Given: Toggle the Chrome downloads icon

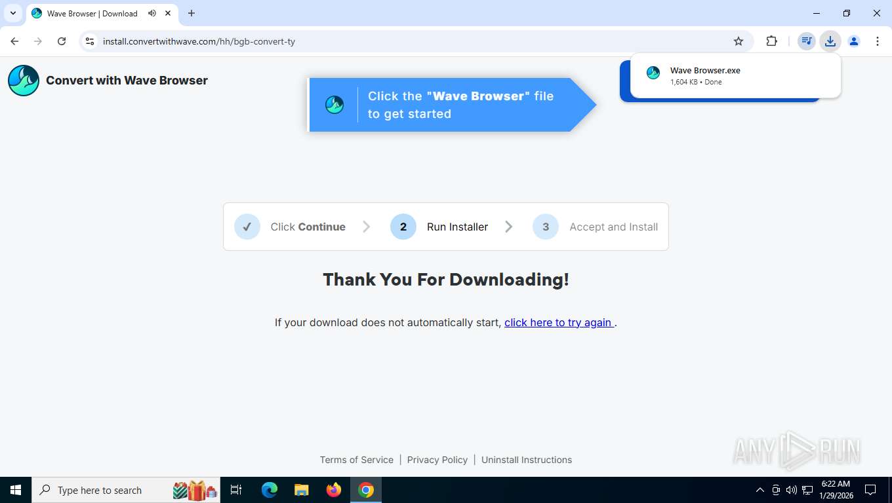Looking at the screenshot, I should [x=830, y=41].
